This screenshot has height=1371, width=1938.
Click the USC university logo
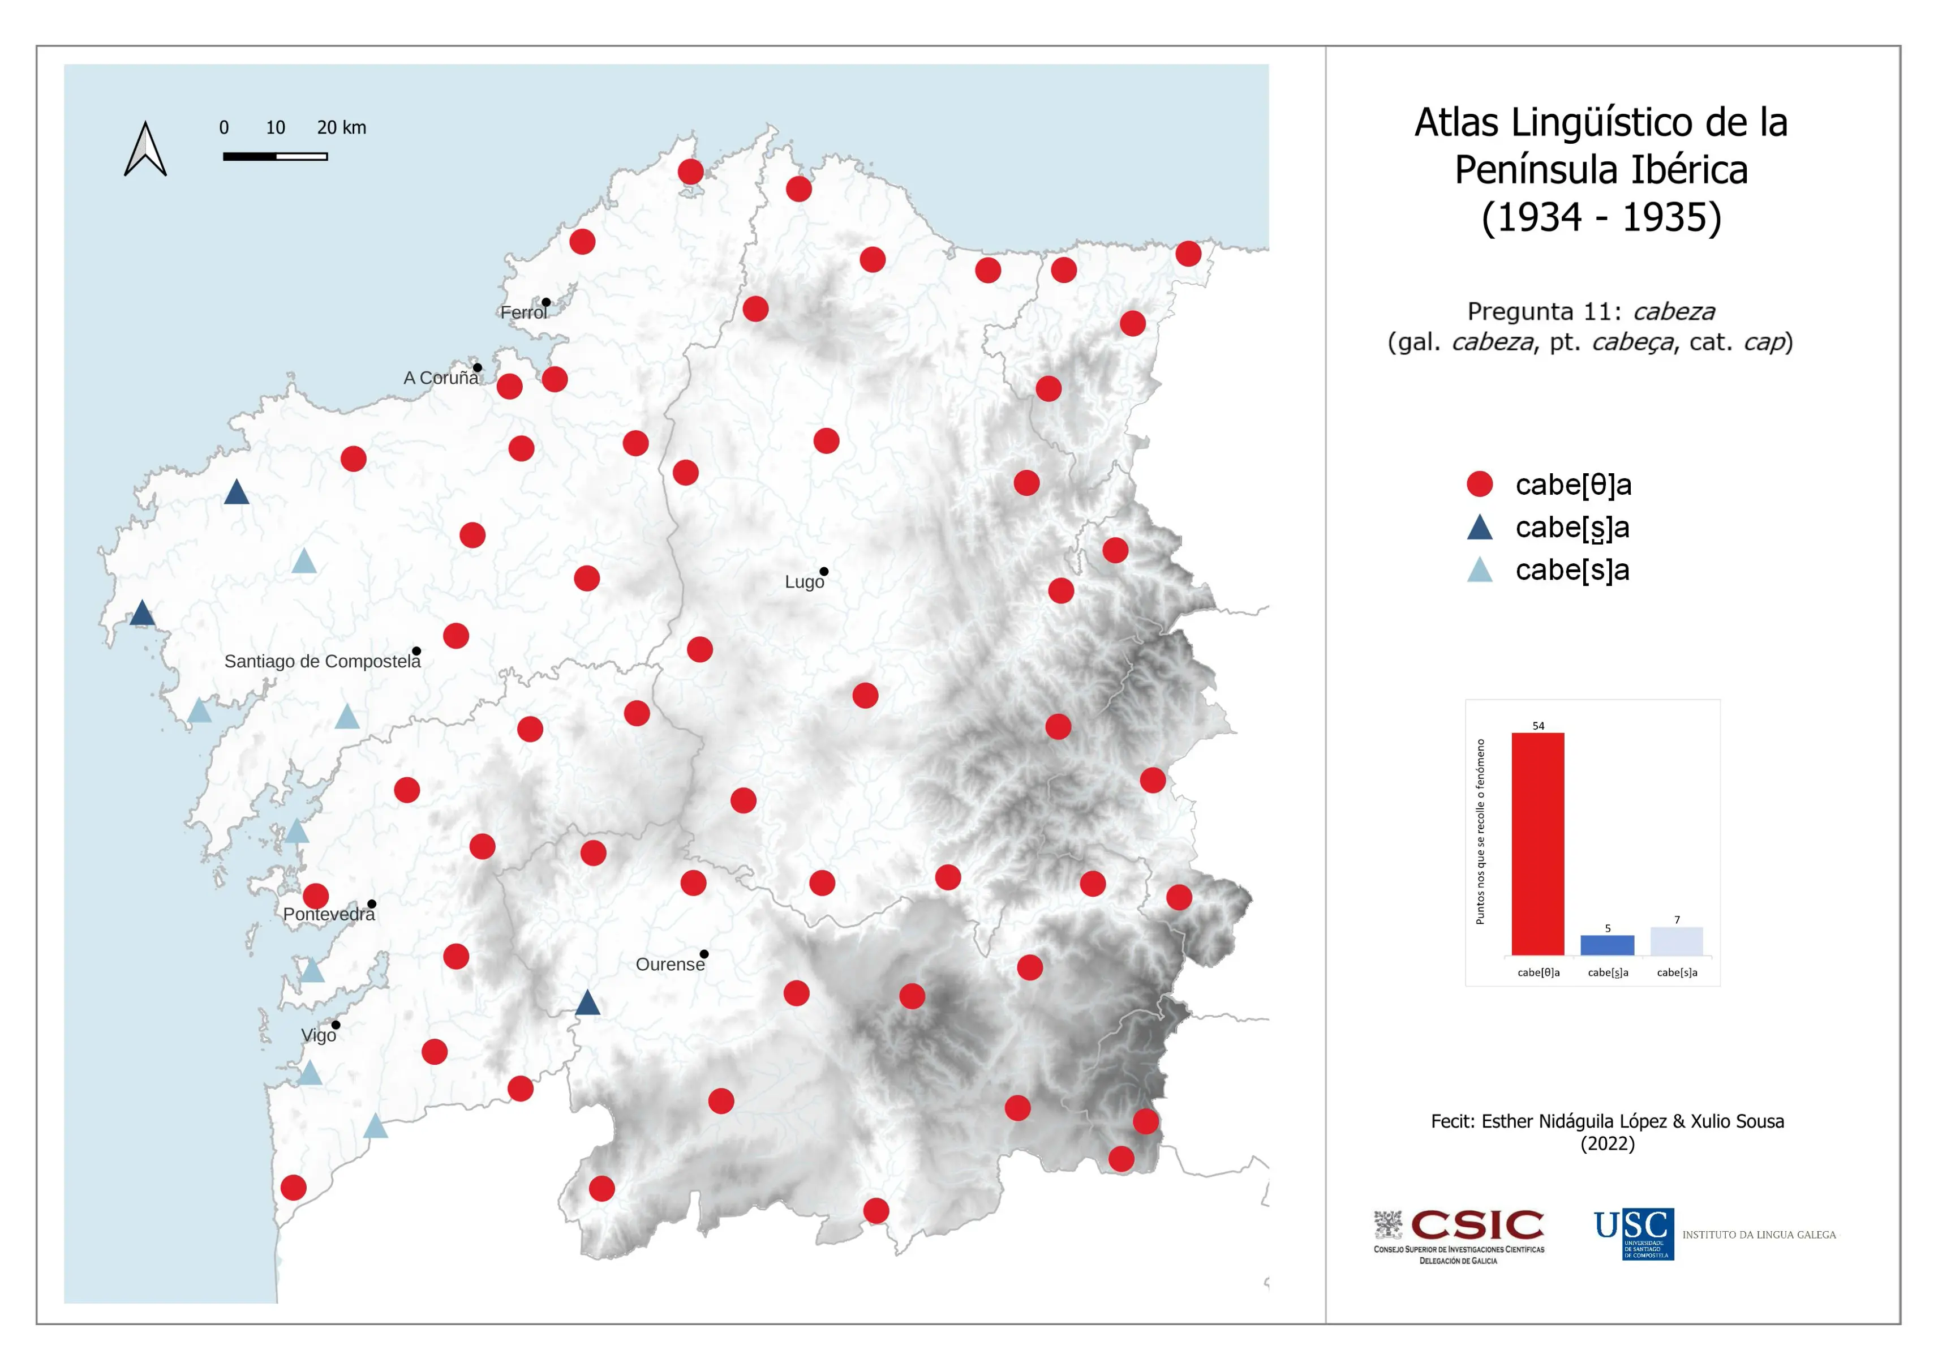[1633, 1233]
